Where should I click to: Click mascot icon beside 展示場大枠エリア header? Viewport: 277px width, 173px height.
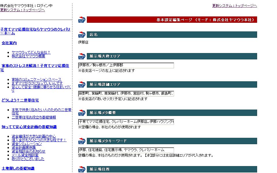[x=82, y=56]
